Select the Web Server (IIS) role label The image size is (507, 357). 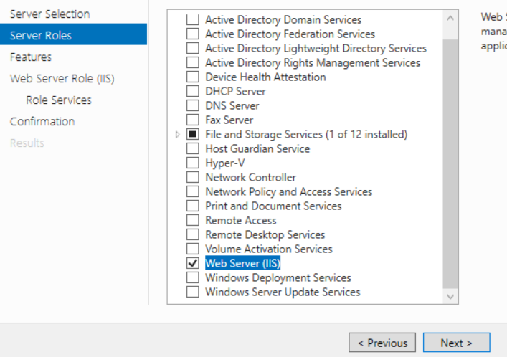242,264
